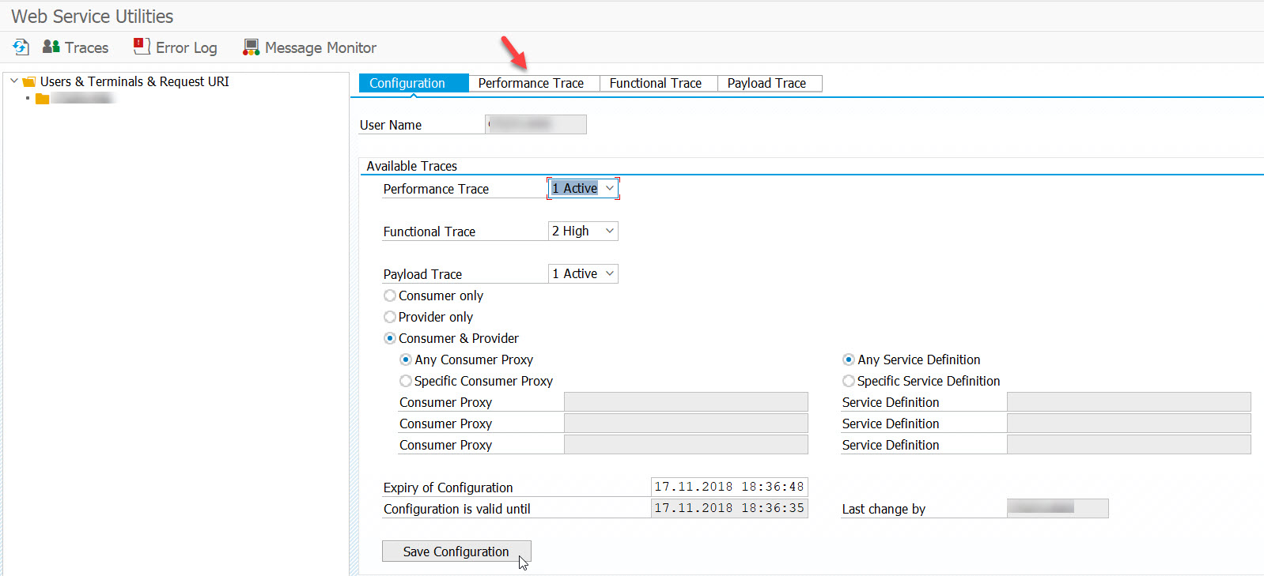Save the configuration
Image resolution: width=1264 pixels, height=576 pixels.
click(x=456, y=552)
